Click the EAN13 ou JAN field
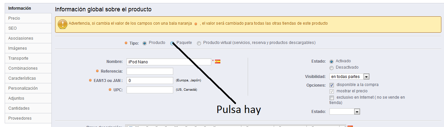This screenshot has height=127, width=444. (x=150, y=81)
